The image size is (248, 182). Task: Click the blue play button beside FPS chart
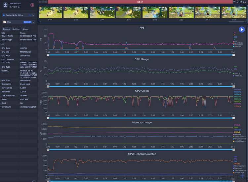click(242, 29)
